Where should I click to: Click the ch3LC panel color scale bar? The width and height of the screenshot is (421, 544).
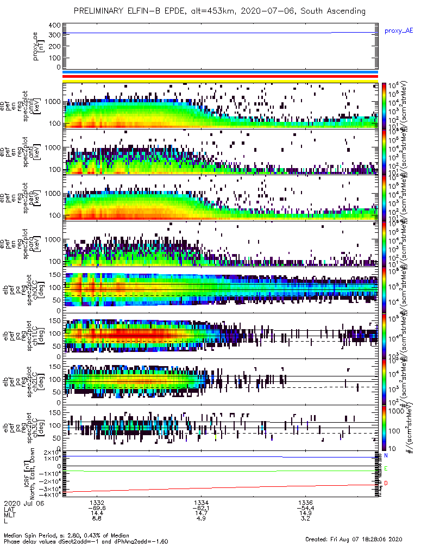point(384,428)
